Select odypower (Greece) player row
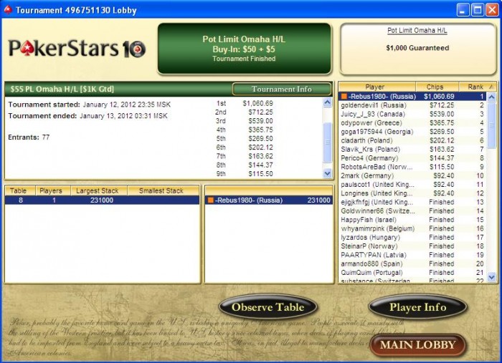502x363 pixels. point(412,122)
